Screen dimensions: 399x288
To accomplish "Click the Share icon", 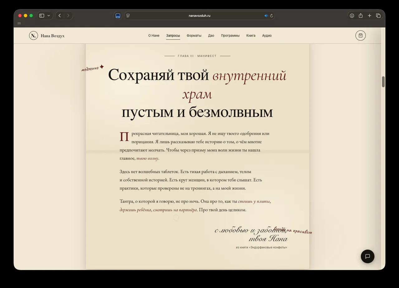I will click(361, 16).
